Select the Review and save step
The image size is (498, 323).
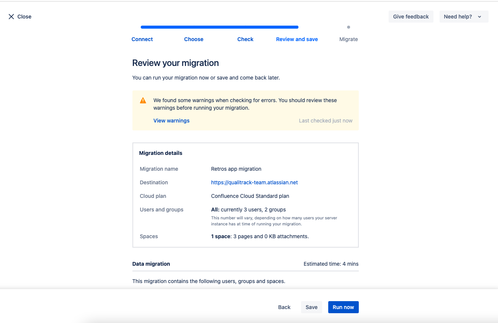pyautogui.click(x=297, y=39)
